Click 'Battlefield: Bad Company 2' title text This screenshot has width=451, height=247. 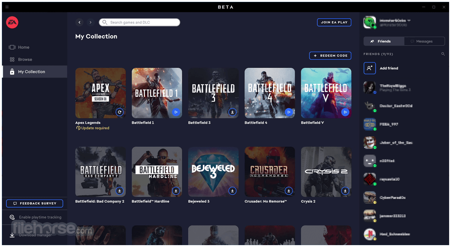point(100,202)
